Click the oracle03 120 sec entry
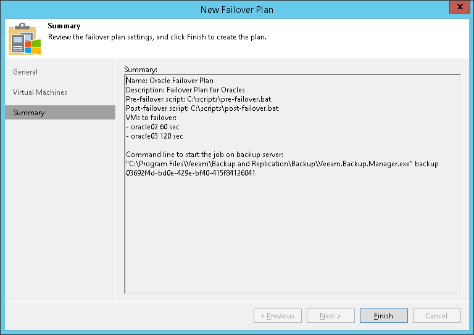The height and width of the screenshot is (335, 474). pyautogui.click(x=155, y=136)
